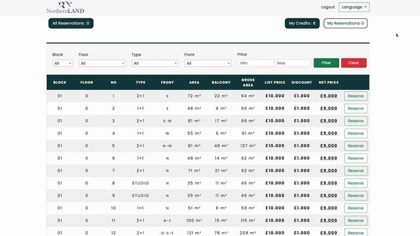Image resolution: width=420 pixels, height=236 pixels.
Task: Reserve unit no 10
Action: click(356, 208)
